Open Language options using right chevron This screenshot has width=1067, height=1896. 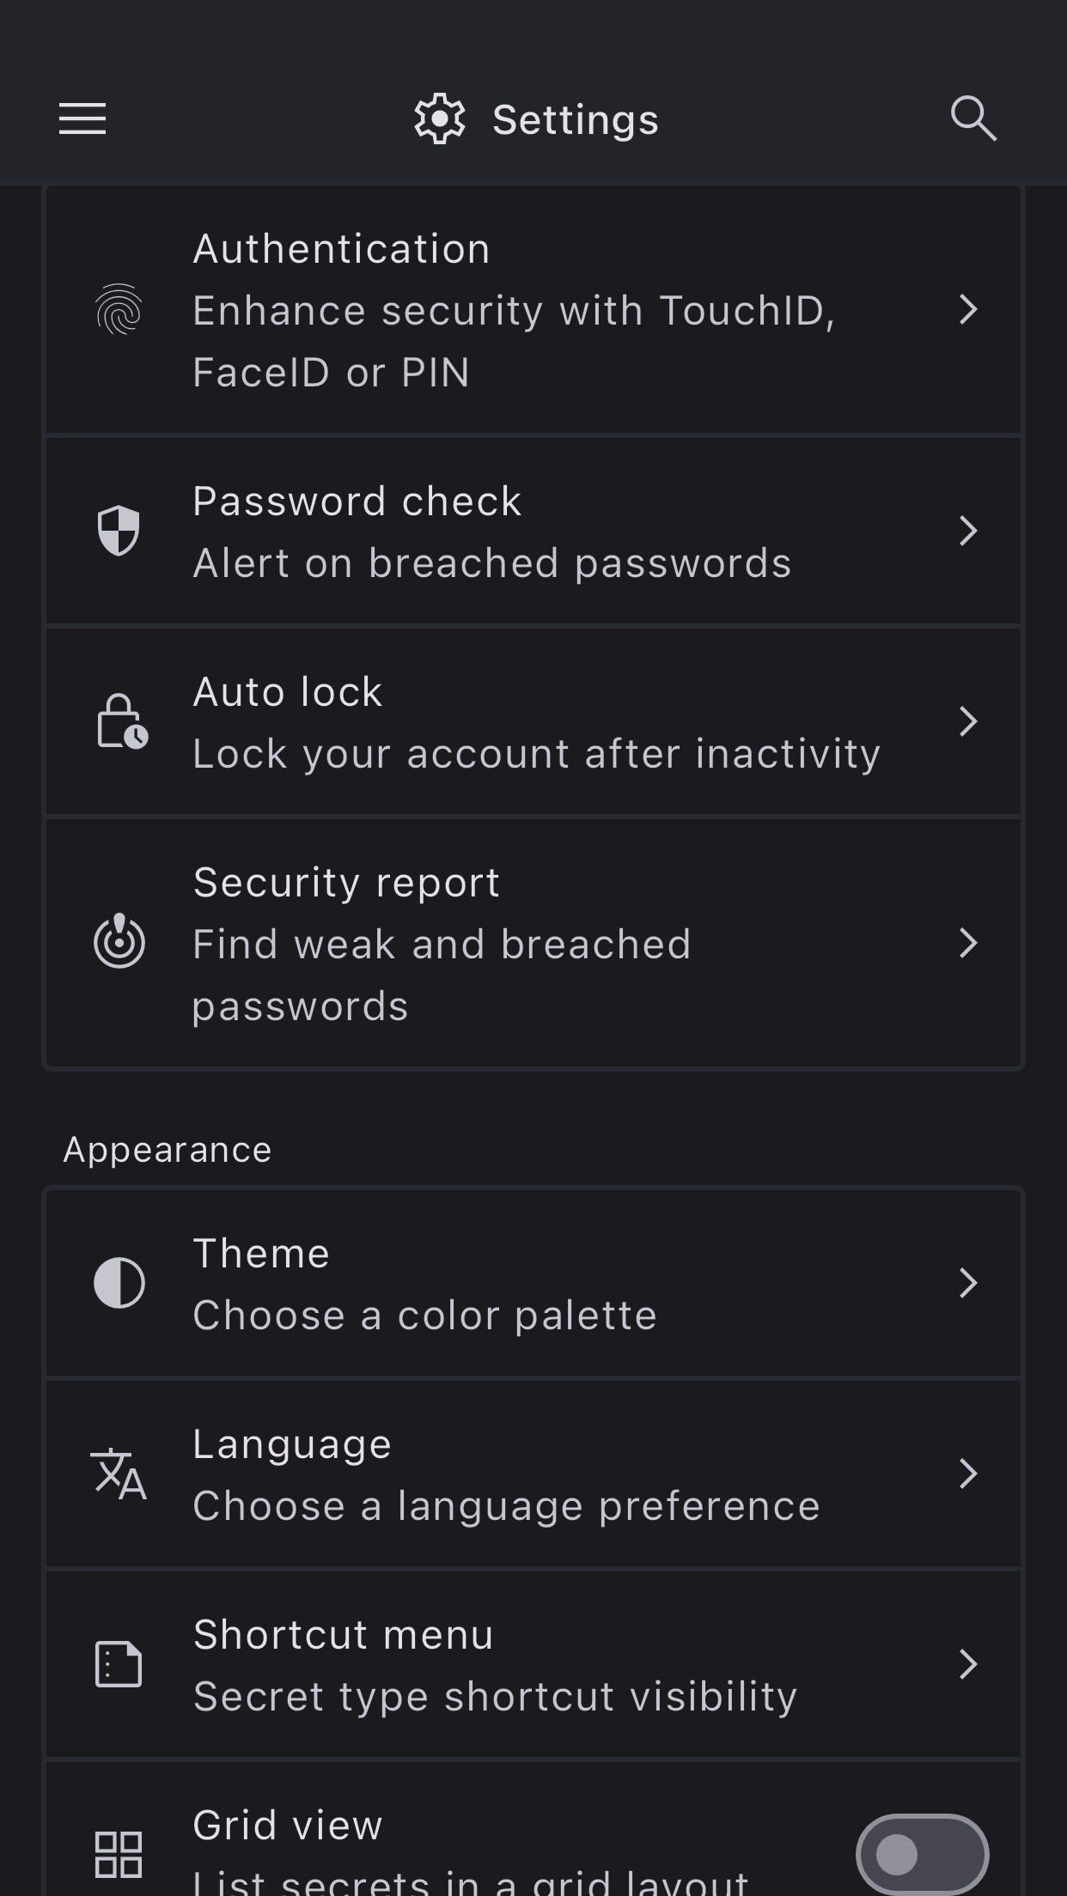pos(968,1474)
